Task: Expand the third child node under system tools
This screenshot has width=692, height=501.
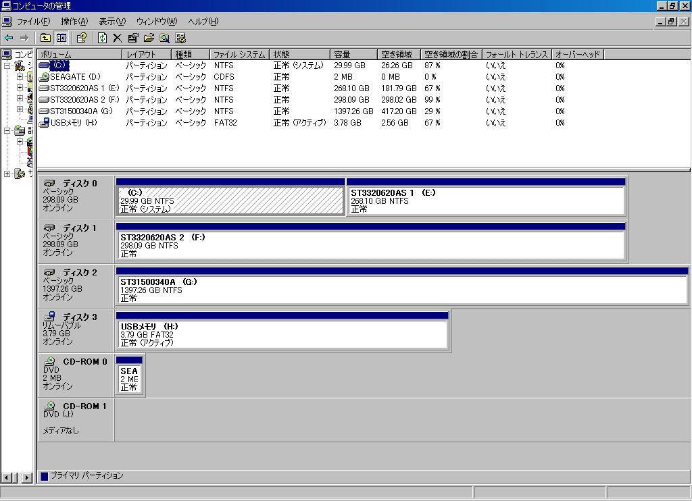Action: coord(20,99)
